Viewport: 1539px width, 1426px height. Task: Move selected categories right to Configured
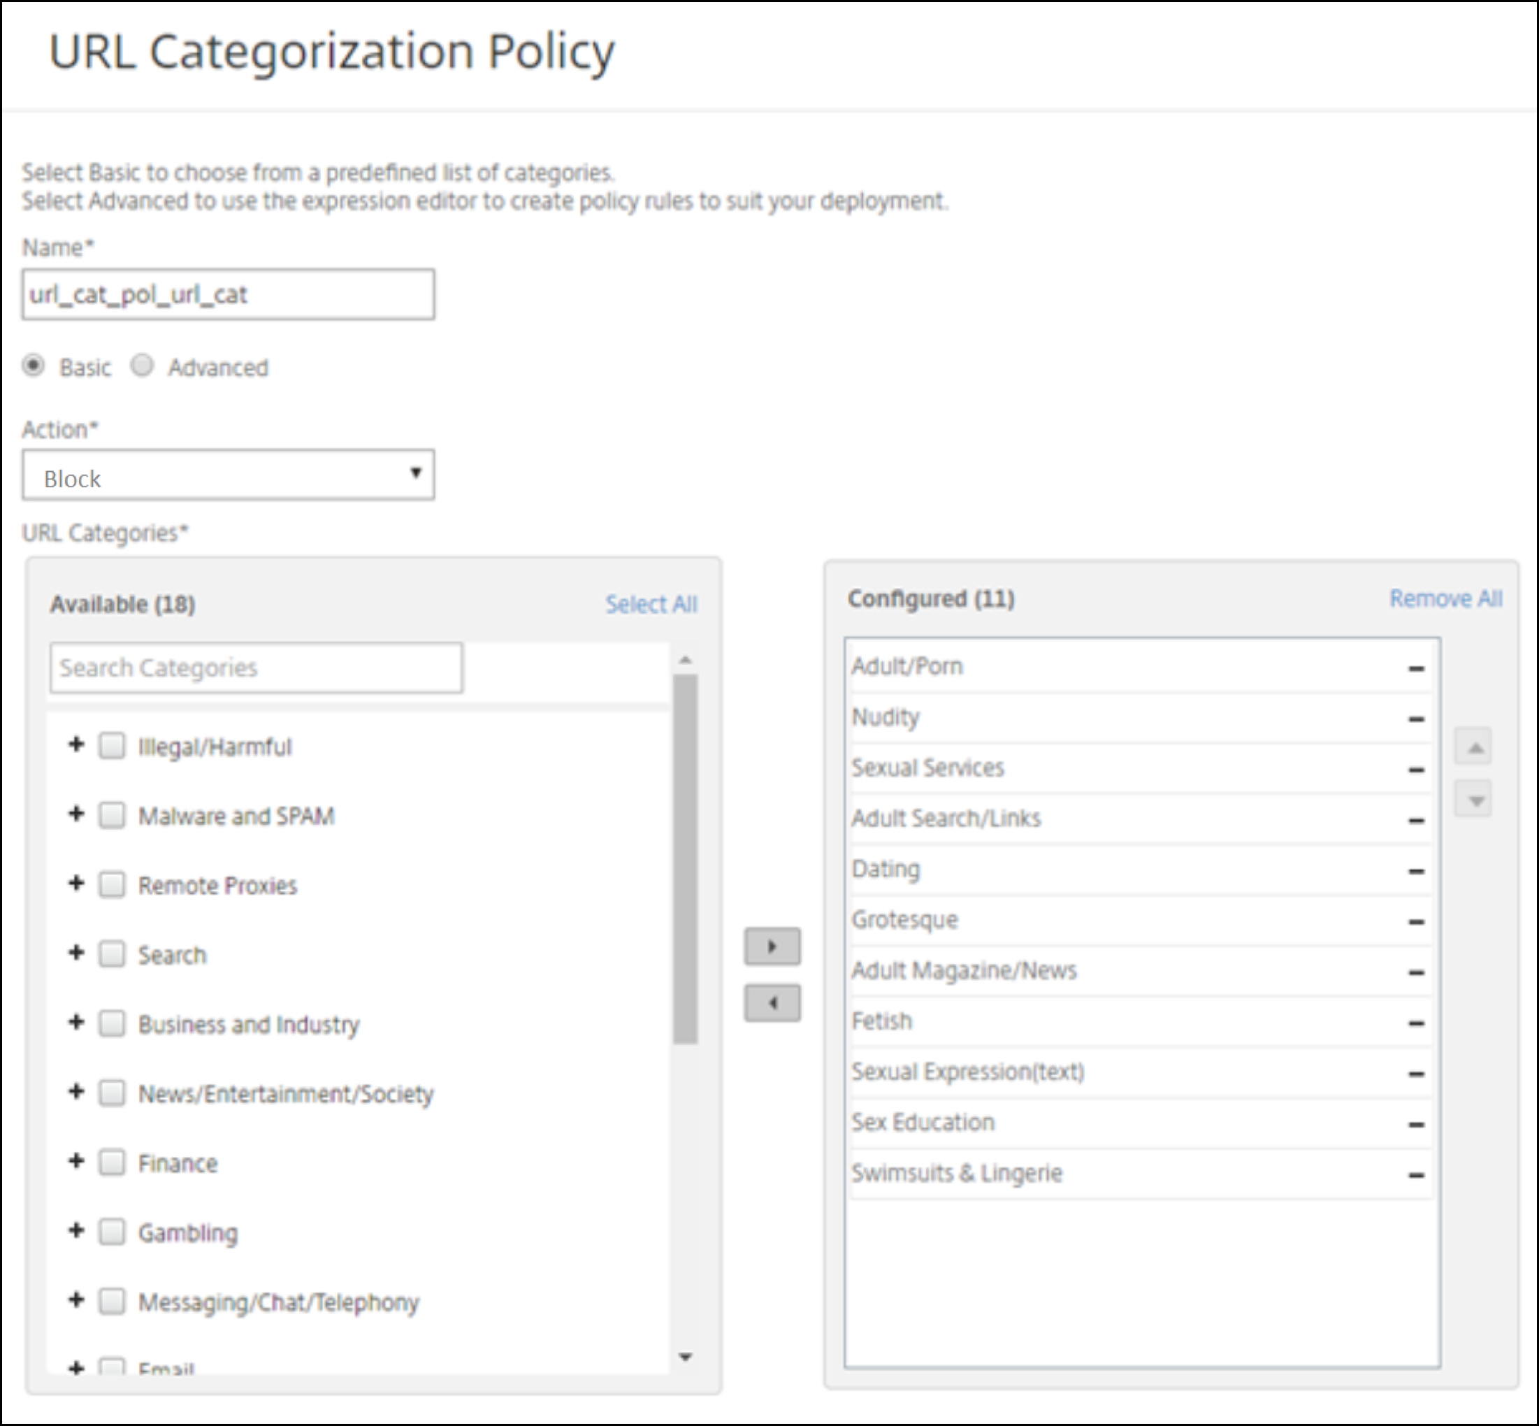click(x=772, y=946)
